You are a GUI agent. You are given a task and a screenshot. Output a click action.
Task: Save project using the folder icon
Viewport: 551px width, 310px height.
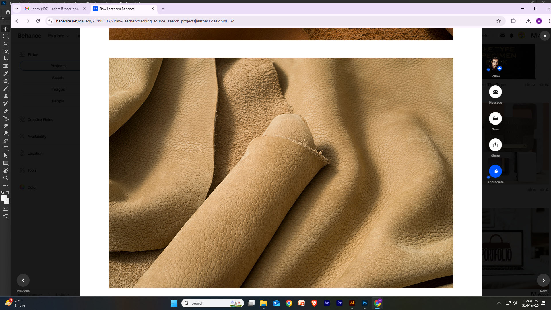(x=495, y=119)
